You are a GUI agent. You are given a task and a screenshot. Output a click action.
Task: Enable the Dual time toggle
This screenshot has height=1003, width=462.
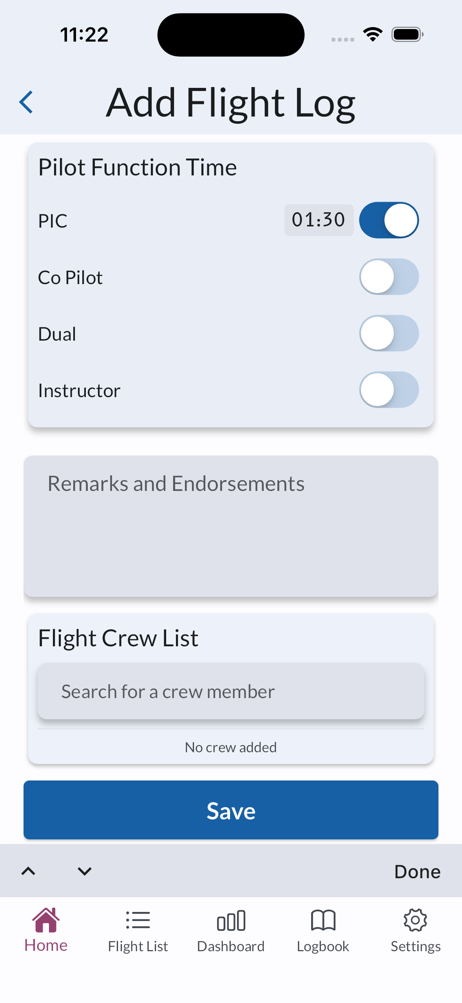pos(389,333)
